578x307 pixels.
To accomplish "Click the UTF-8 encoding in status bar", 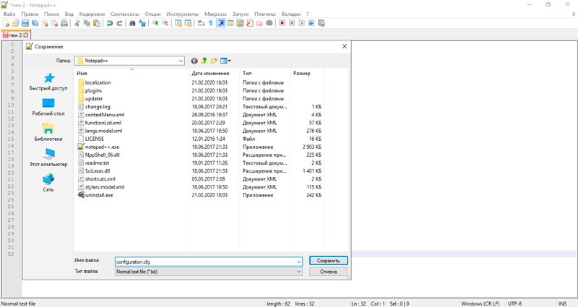I will 514,303.
